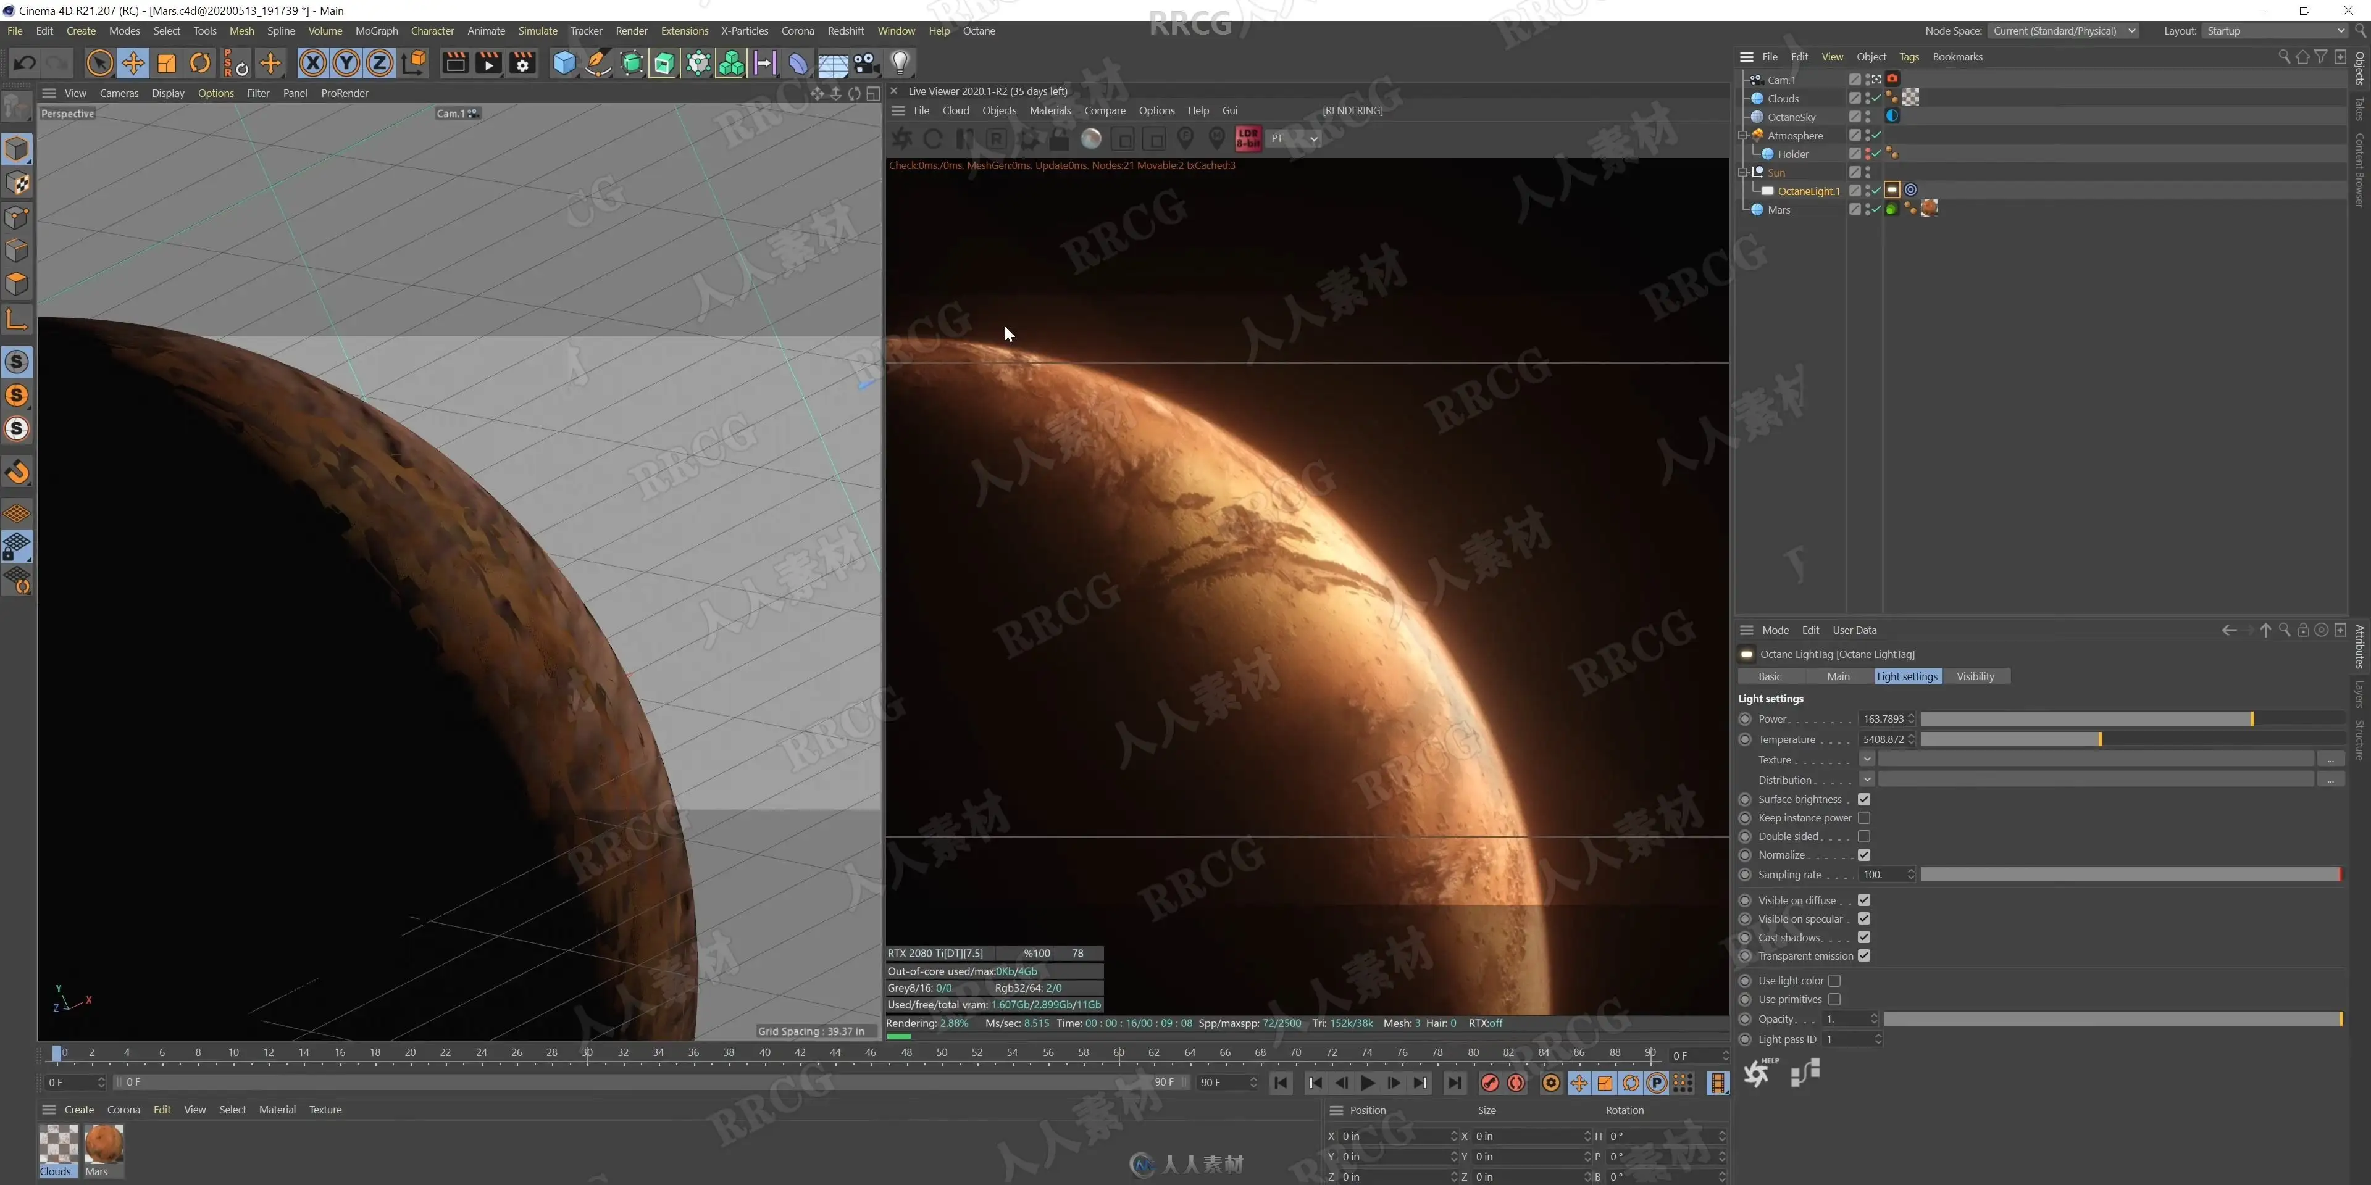The image size is (2371, 1185).
Task: Click the Live Viewer lock icon
Action: pyautogui.click(x=1060, y=139)
